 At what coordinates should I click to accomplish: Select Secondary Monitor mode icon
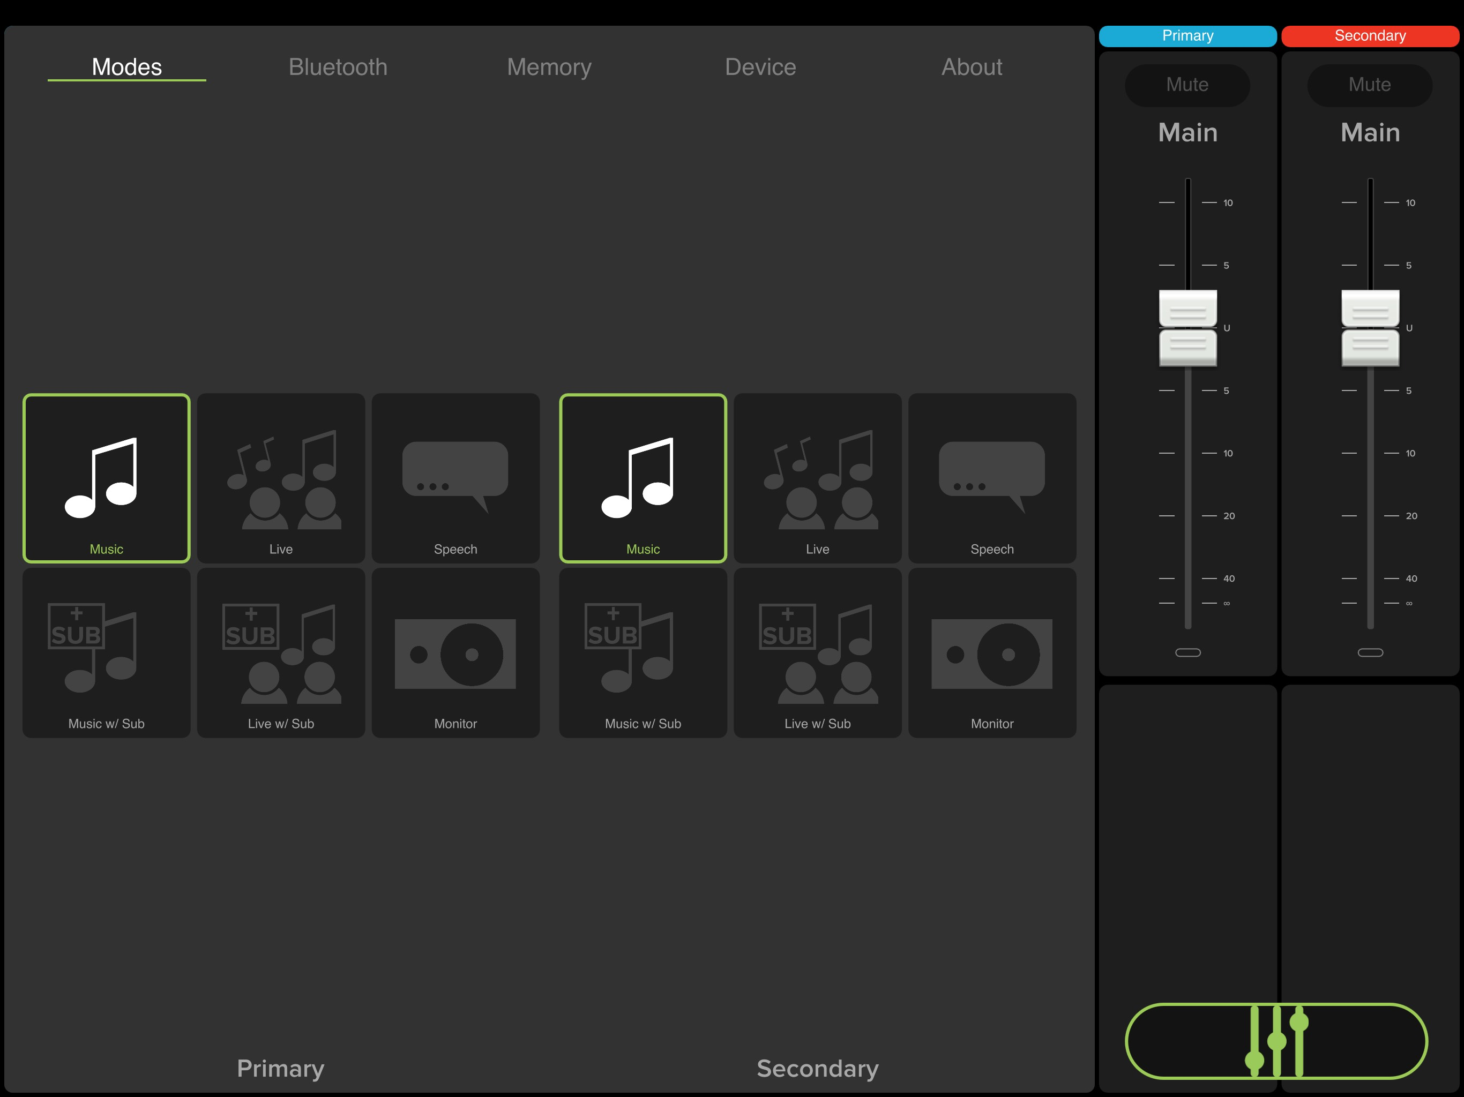pyautogui.click(x=991, y=652)
